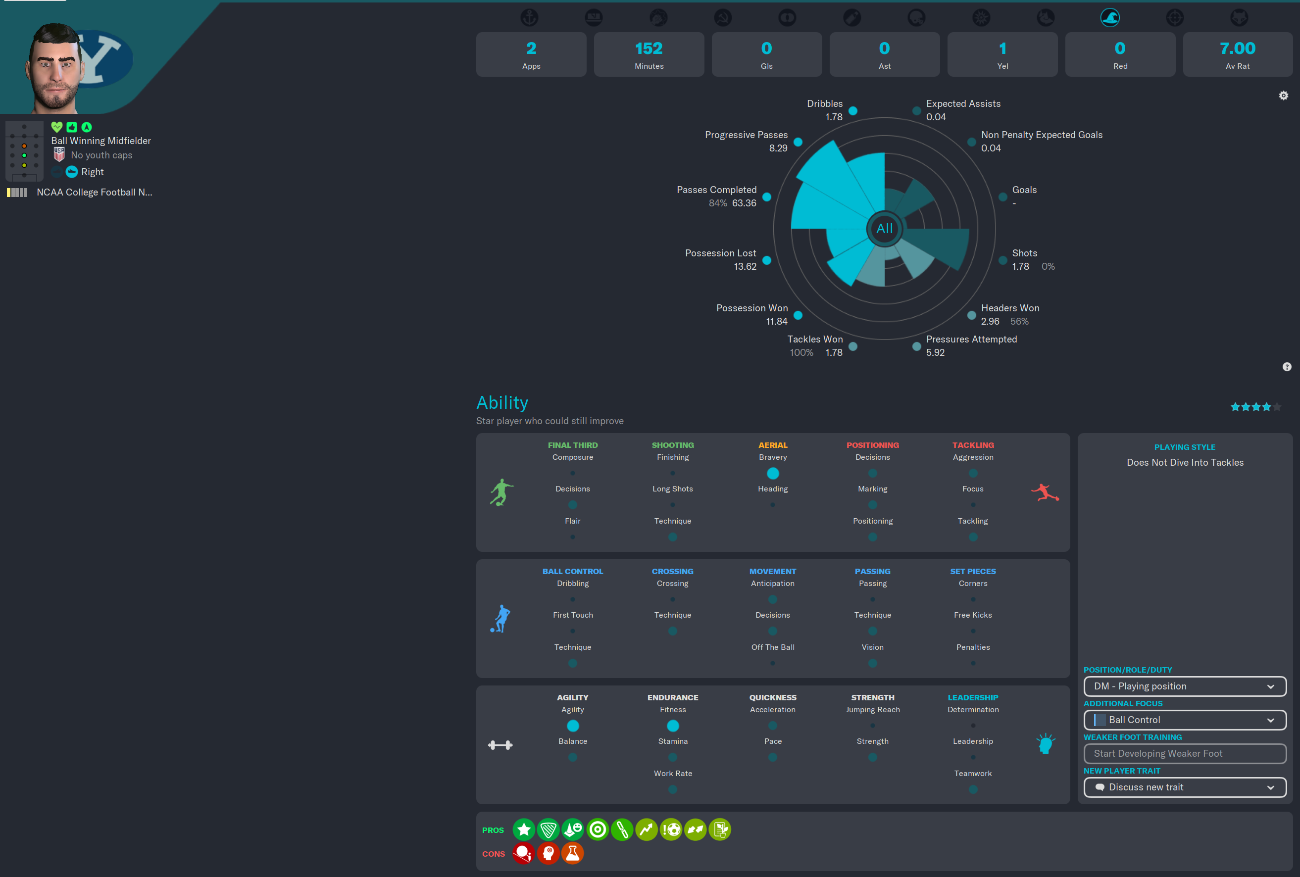Toggle the Expected Assists chart marker
The width and height of the screenshot is (1300, 877).
tap(916, 111)
